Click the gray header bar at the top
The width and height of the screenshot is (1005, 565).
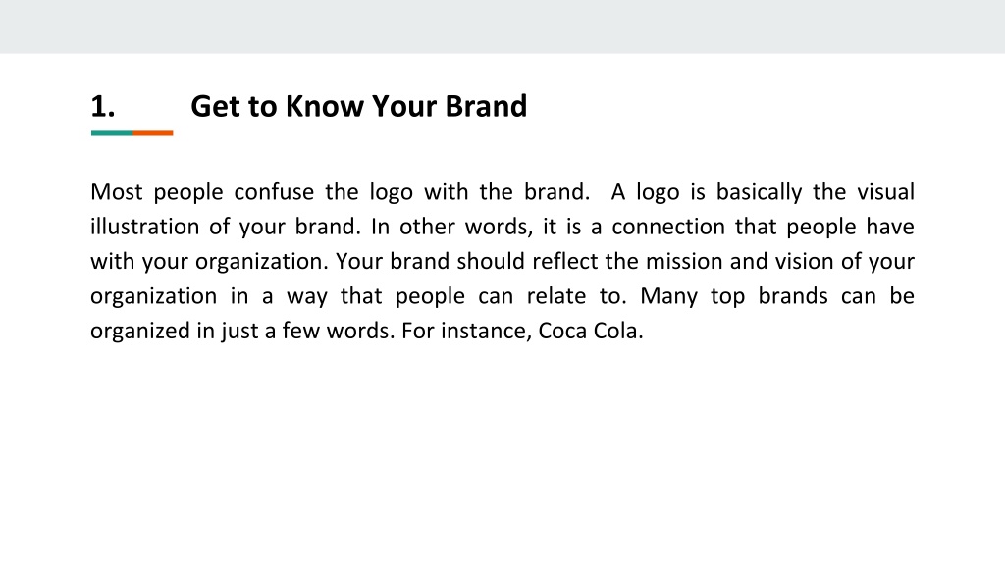pos(502,26)
